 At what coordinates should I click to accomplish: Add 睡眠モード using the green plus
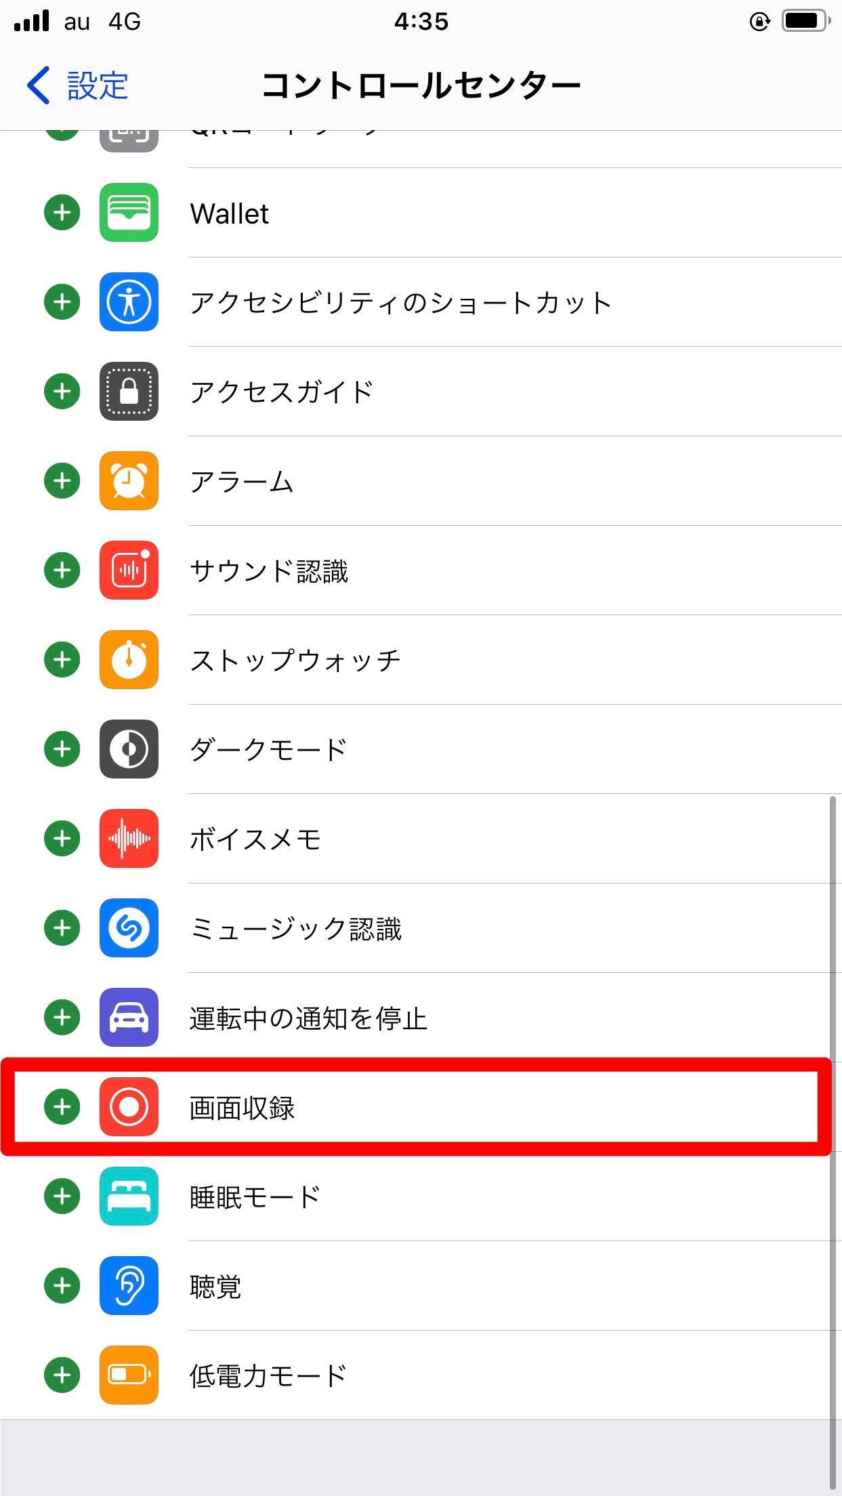click(x=62, y=1196)
